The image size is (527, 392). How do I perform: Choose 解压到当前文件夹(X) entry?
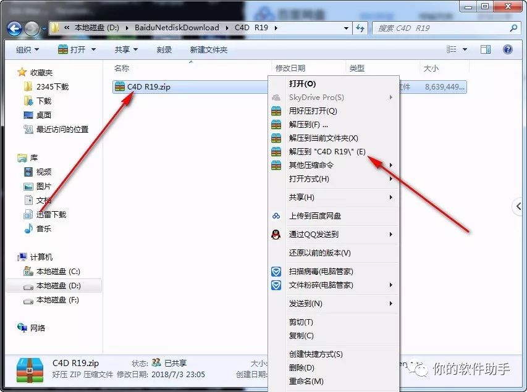[334, 138]
